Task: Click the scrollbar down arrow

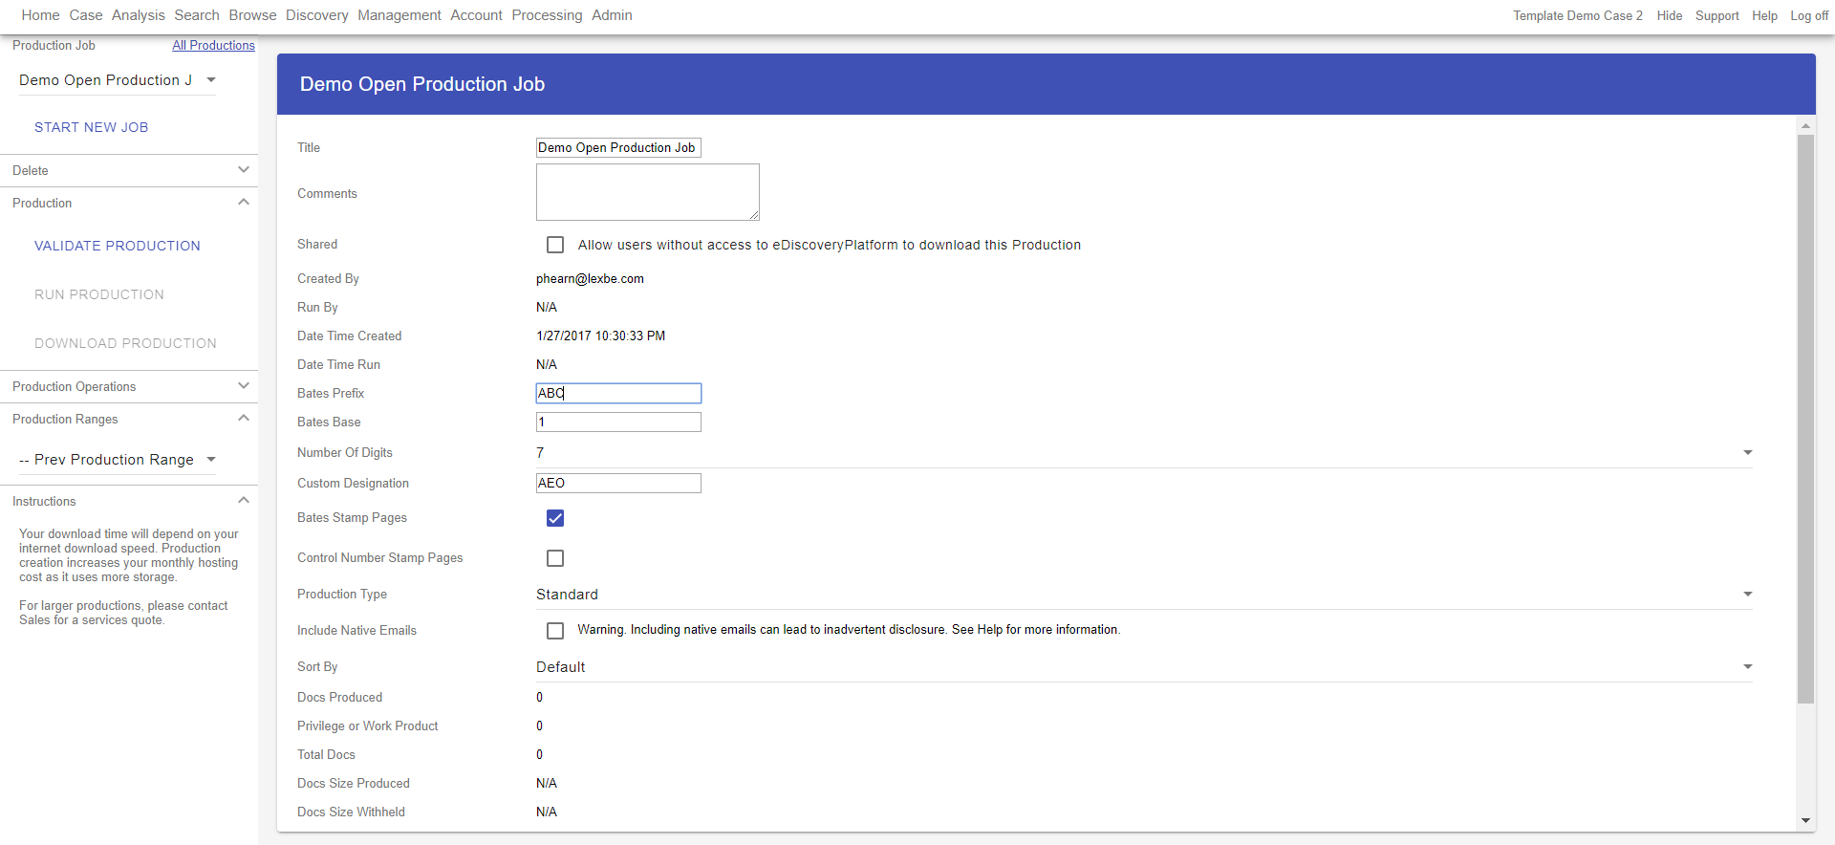Action: tap(1805, 820)
